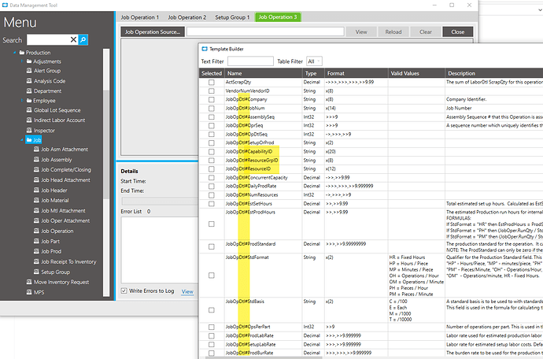Switch to Job Operation 2 tab
Image resolution: width=543 pixels, height=359 pixels.
click(x=187, y=17)
